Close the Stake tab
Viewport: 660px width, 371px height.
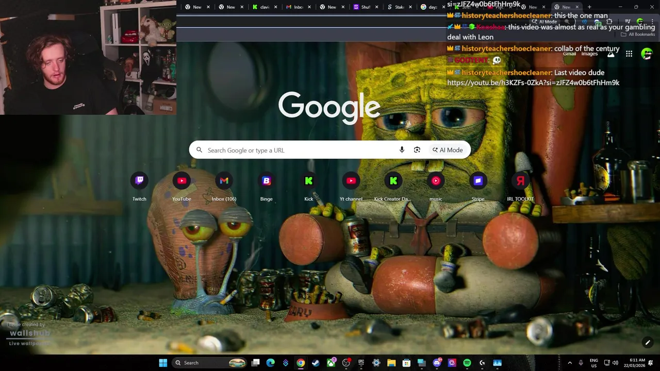pyautogui.click(x=410, y=7)
